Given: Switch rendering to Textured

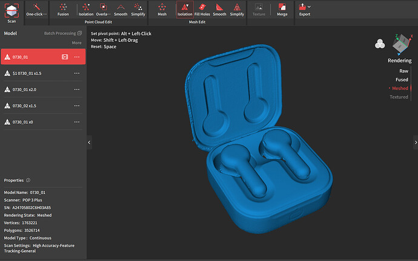Looking at the screenshot, I should point(399,97).
